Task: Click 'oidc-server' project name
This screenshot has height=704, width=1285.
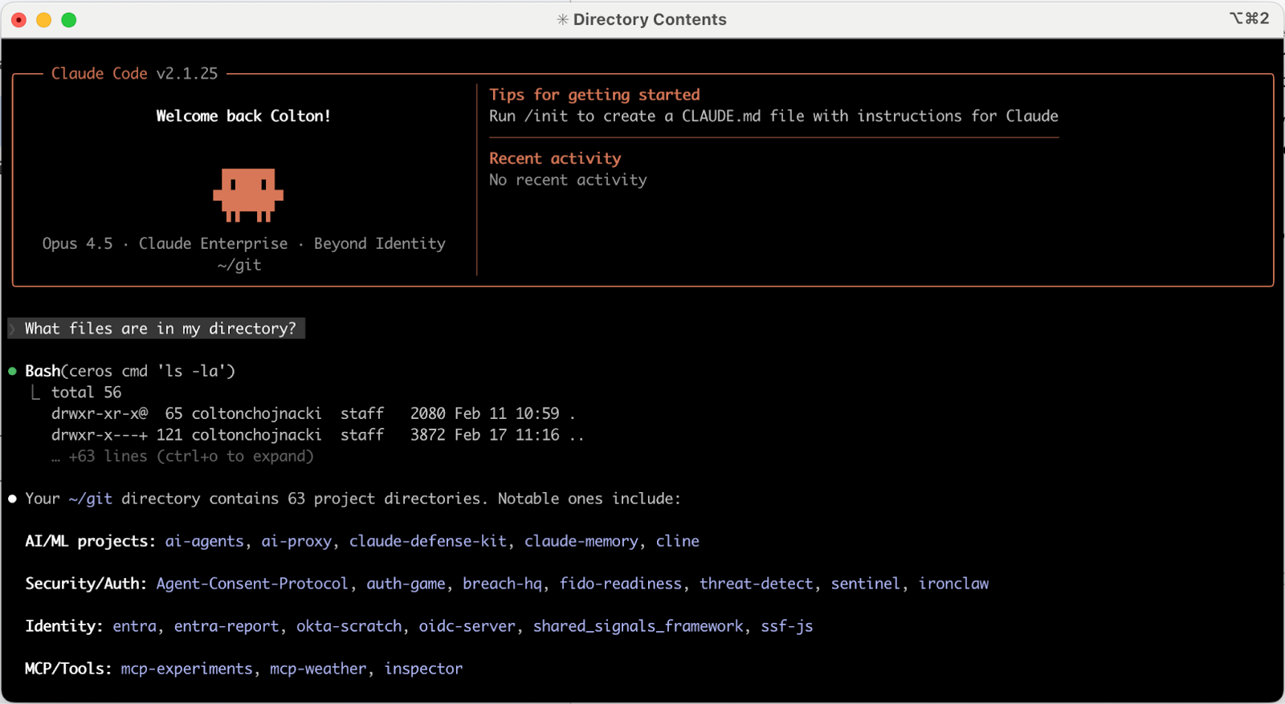Action: click(x=467, y=626)
